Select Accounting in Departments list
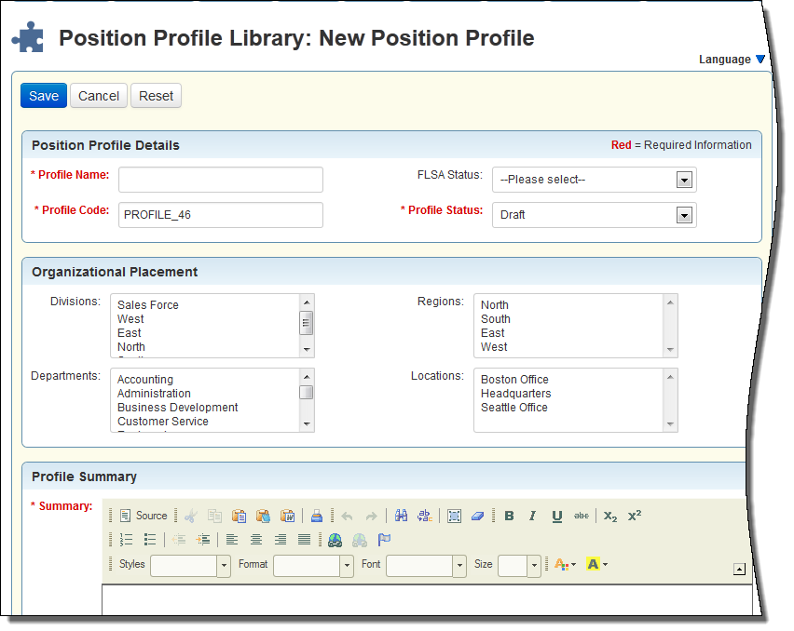This screenshot has width=794, height=631. [x=145, y=379]
